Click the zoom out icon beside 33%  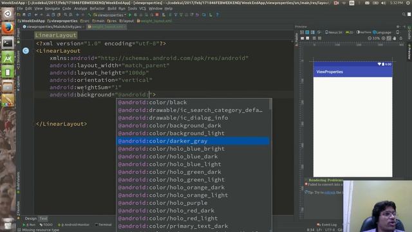click(370, 38)
